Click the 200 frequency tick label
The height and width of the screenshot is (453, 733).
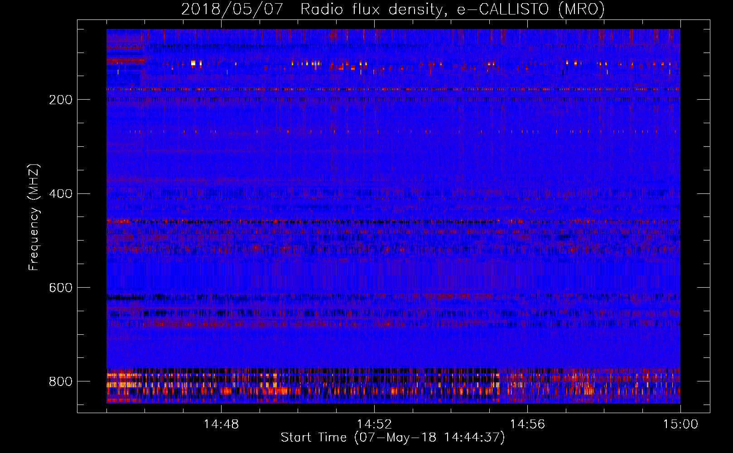[x=61, y=100]
